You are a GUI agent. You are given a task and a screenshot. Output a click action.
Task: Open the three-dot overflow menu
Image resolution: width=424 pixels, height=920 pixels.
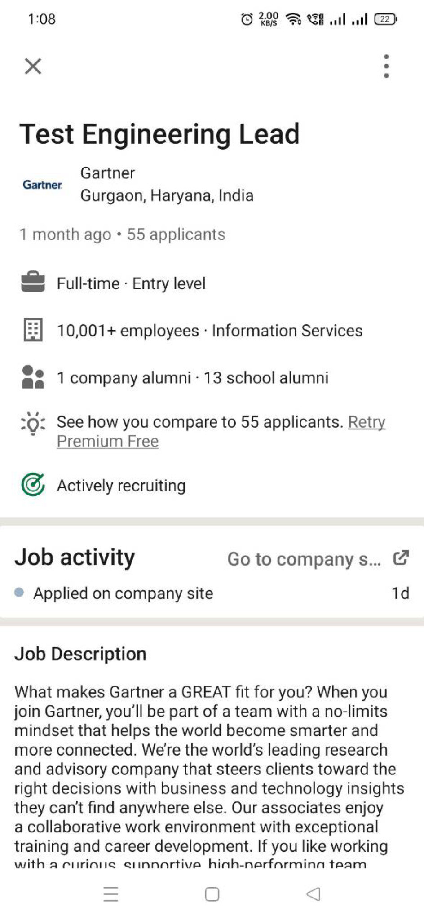386,66
